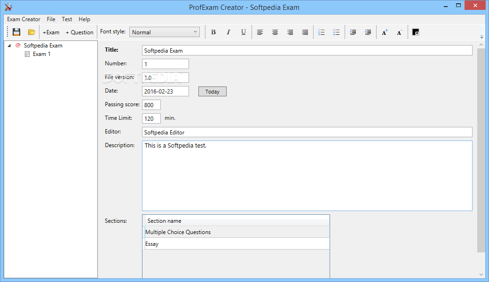Viewport: 489px width, 282px height.
Task: Open text color picker swatch
Action: click(415, 32)
